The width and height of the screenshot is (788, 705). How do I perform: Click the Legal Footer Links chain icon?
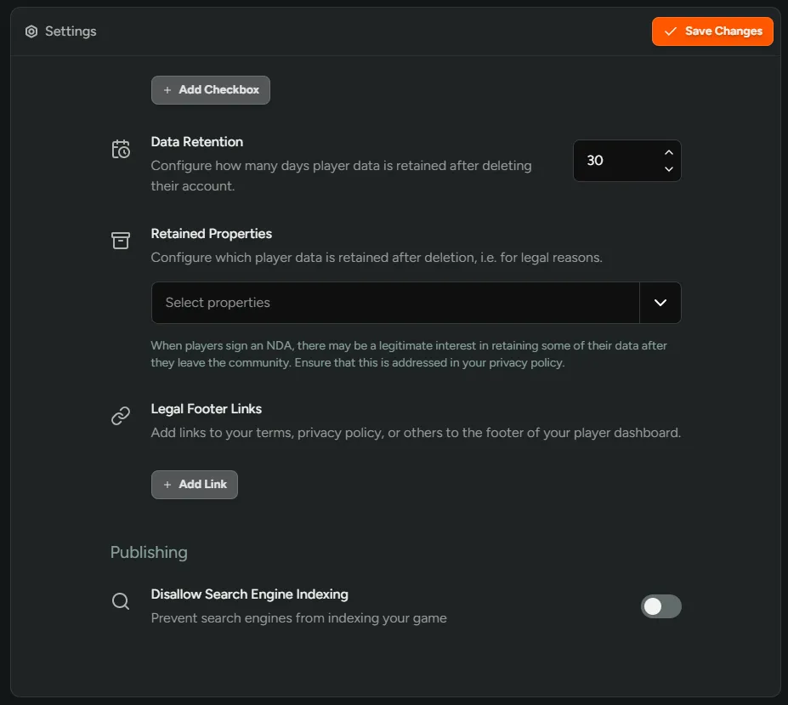click(x=121, y=416)
